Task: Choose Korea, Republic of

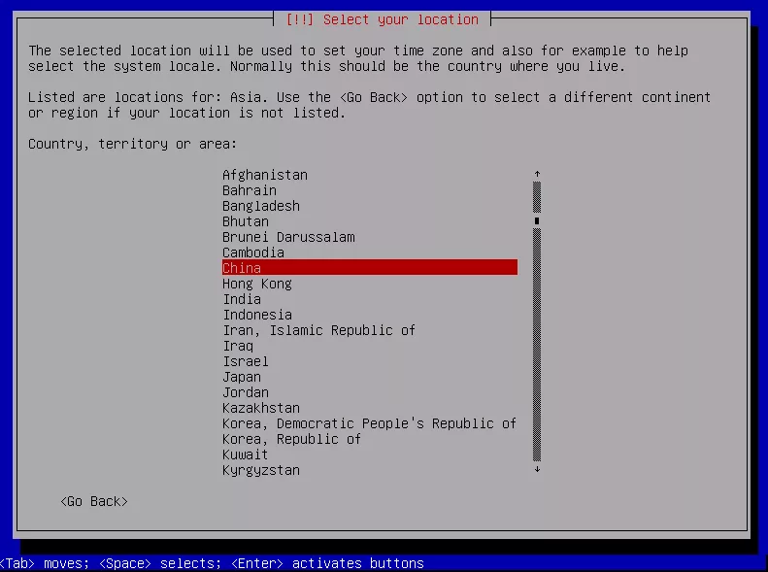Action: [x=291, y=439]
